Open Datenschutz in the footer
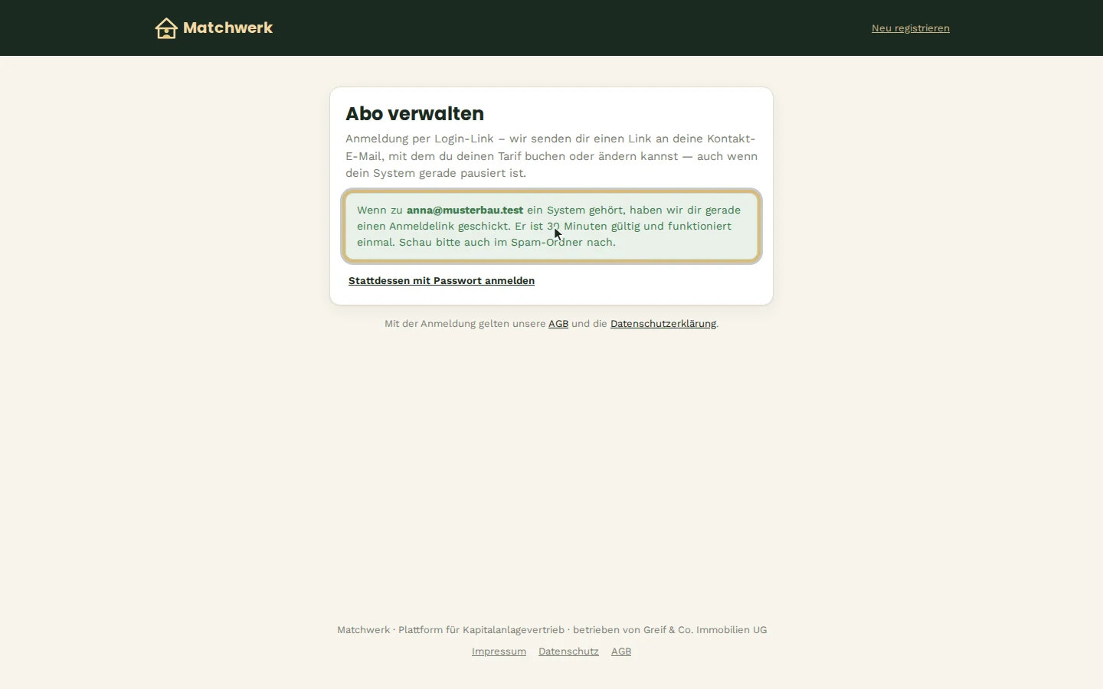The height and width of the screenshot is (689, 1103). tap(568, 651)
